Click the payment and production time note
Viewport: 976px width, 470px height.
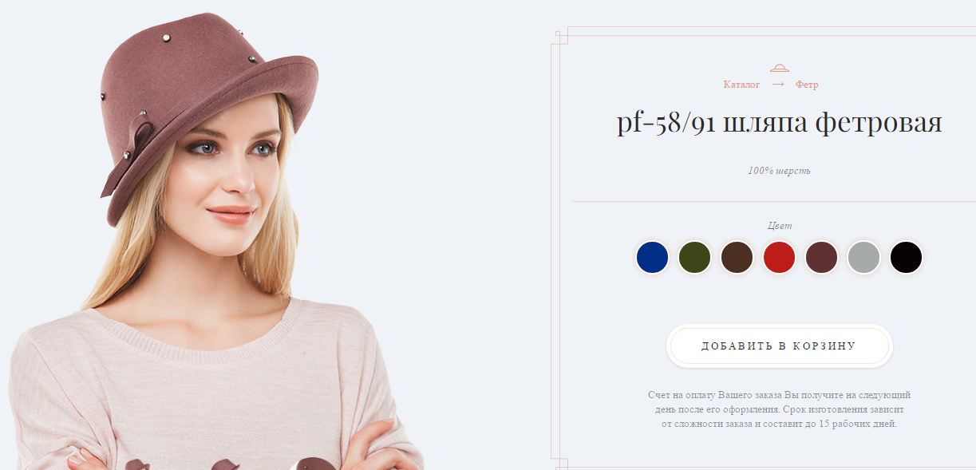pos(779,409)
